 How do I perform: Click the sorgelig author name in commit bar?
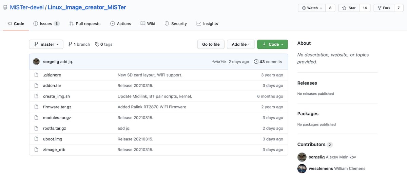pos(51,62)
